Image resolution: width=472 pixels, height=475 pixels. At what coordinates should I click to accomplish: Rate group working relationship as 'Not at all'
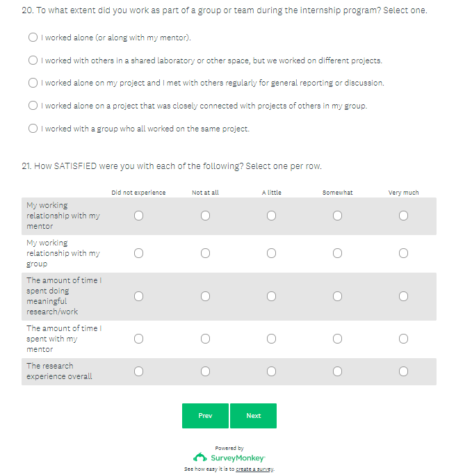click(205, 254)
